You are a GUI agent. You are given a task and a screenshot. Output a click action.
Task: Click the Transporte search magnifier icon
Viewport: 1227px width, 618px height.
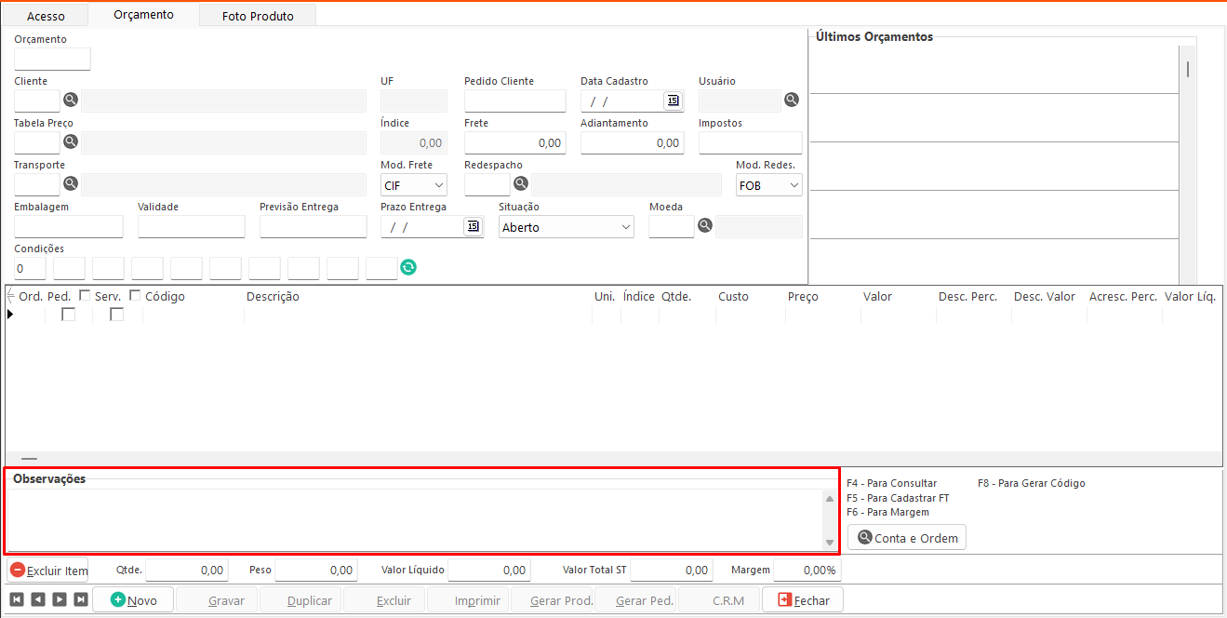pyautogui.click(x=71, y=184)
